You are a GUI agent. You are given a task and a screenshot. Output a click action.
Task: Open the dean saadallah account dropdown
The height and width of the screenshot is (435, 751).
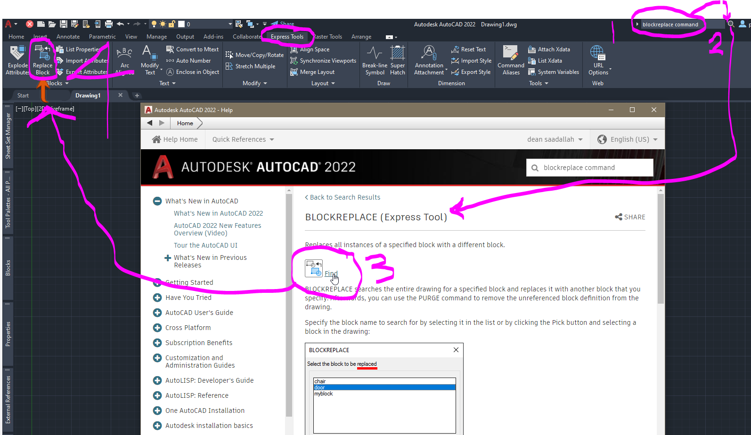tap(555, 139)
